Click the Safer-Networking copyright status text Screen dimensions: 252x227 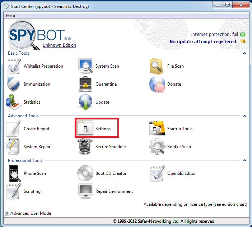(x=164, y=221)
